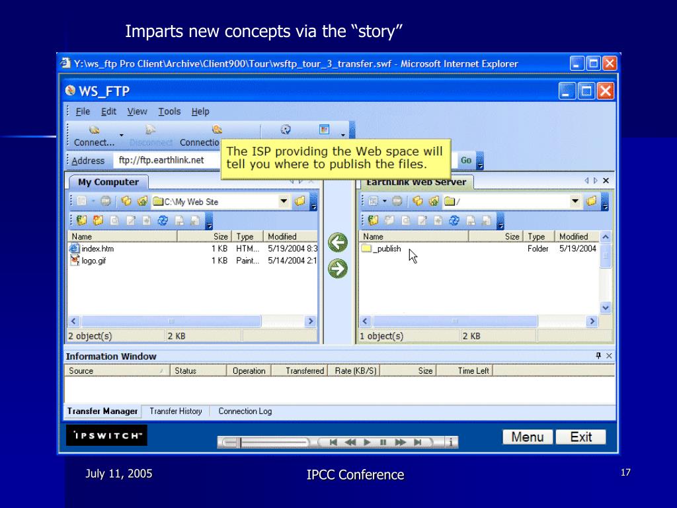Expand the remote path dropdown showing /

575,201
